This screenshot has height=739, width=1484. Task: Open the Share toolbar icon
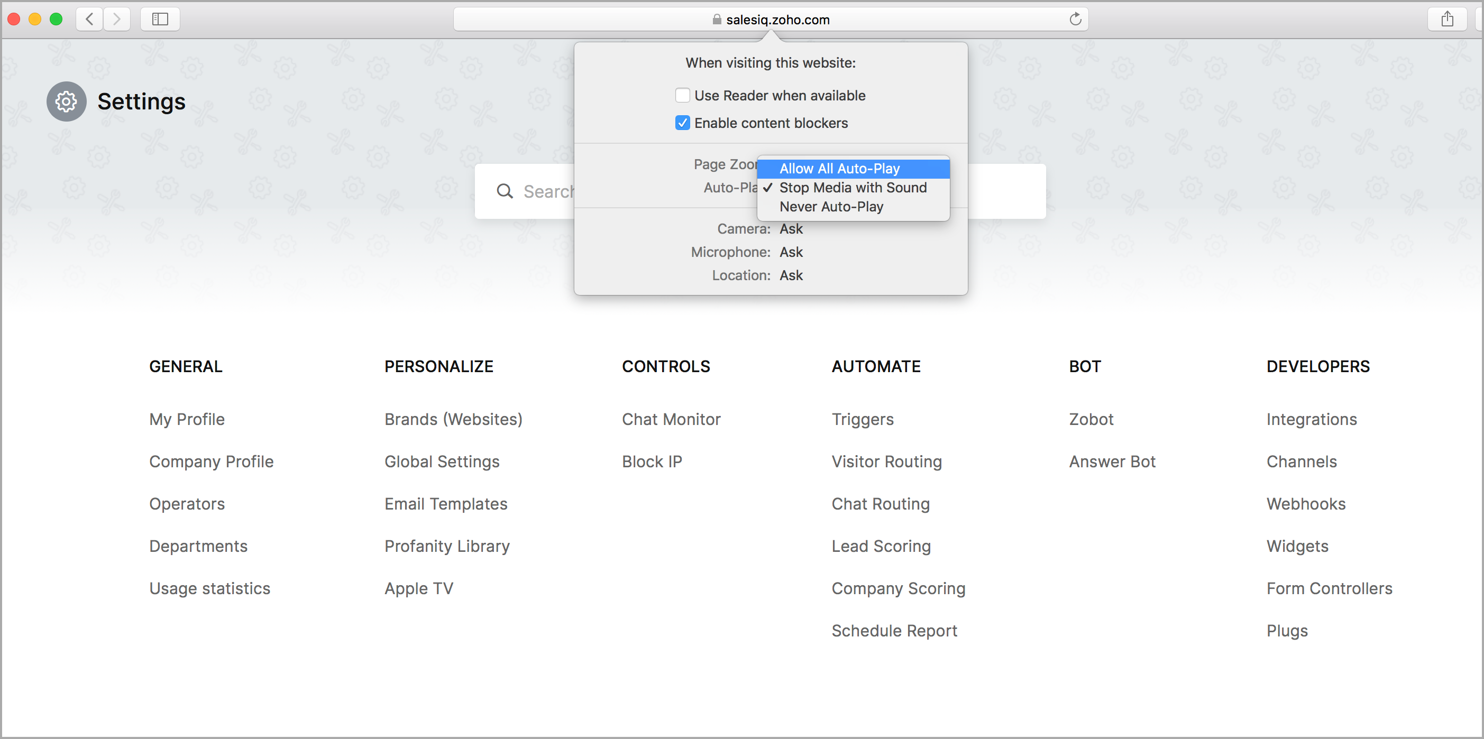click(1446, 19)
